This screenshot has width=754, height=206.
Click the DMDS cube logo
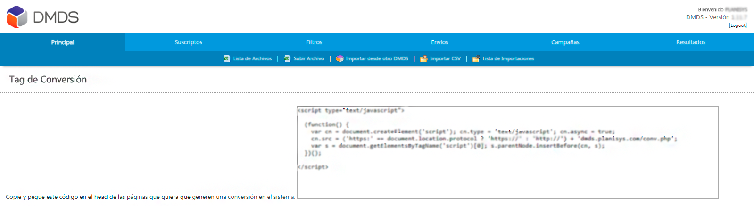tap(17, 17)
